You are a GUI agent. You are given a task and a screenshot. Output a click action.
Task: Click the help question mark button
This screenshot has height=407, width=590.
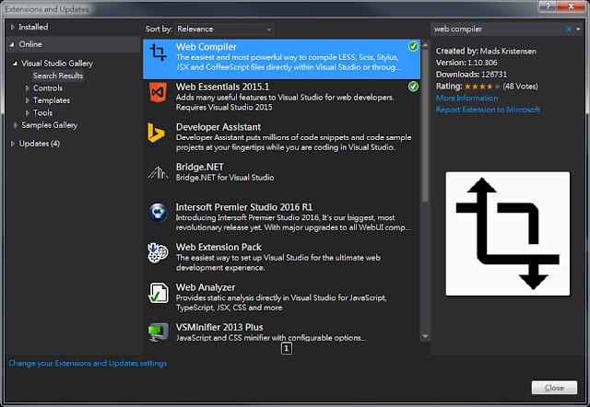pos(548,6)
